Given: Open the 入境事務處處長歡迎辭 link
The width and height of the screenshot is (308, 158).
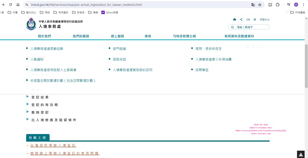Looking at the screenshot, I should coord(47,49).
